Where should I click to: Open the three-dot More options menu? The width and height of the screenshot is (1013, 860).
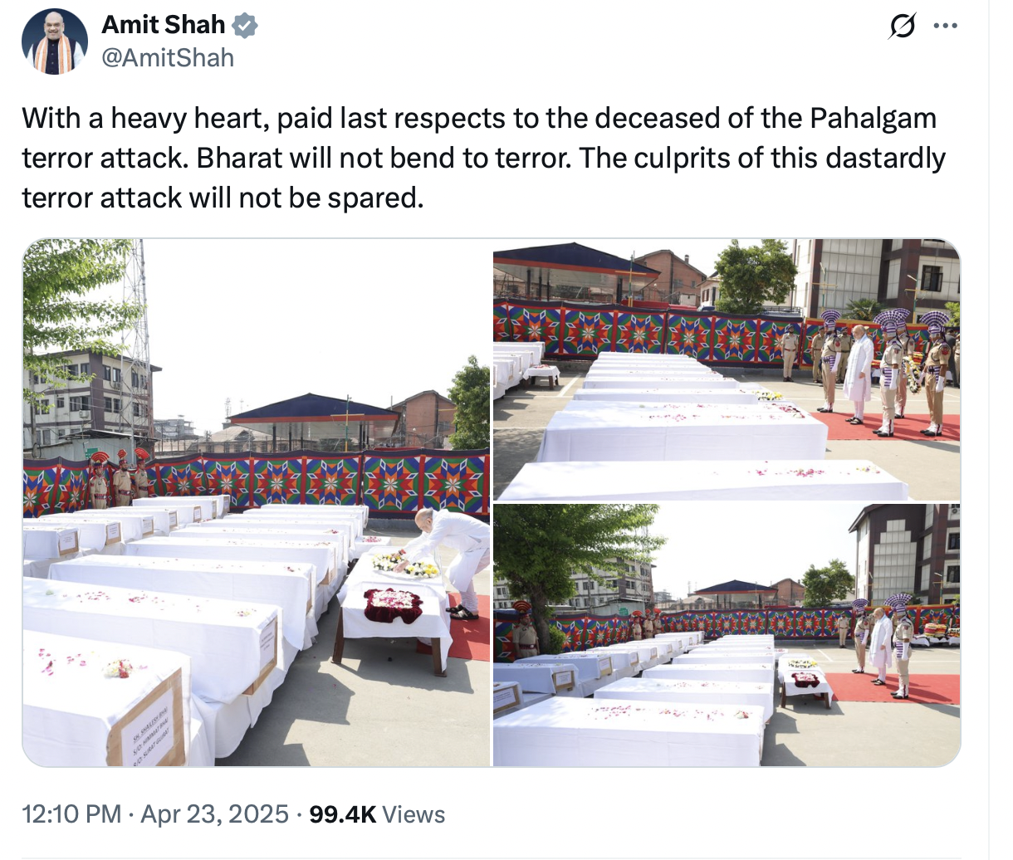pyautogui.click(x=946, y=26)
